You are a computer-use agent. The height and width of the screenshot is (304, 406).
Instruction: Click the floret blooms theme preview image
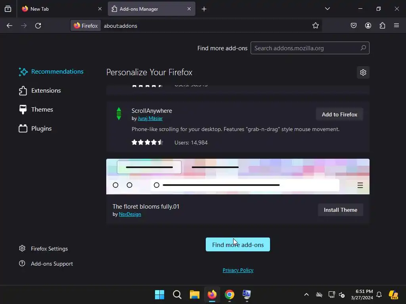(238, 176)
